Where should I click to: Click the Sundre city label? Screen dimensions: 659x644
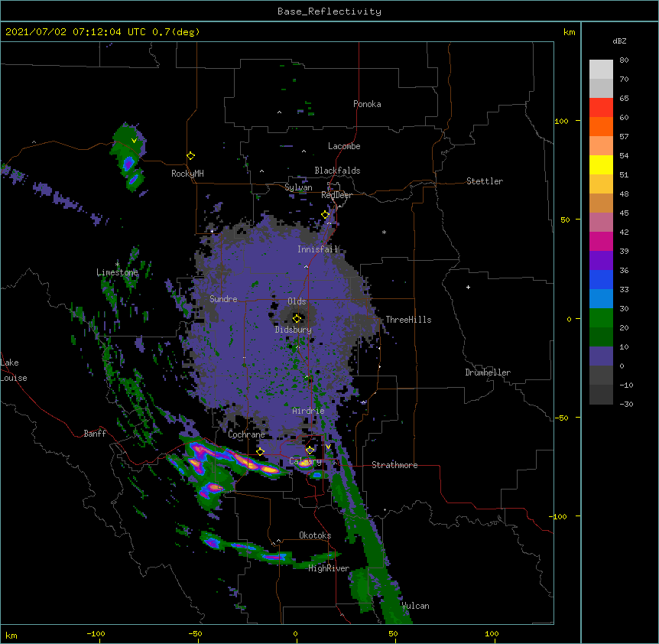pos(223,299)
